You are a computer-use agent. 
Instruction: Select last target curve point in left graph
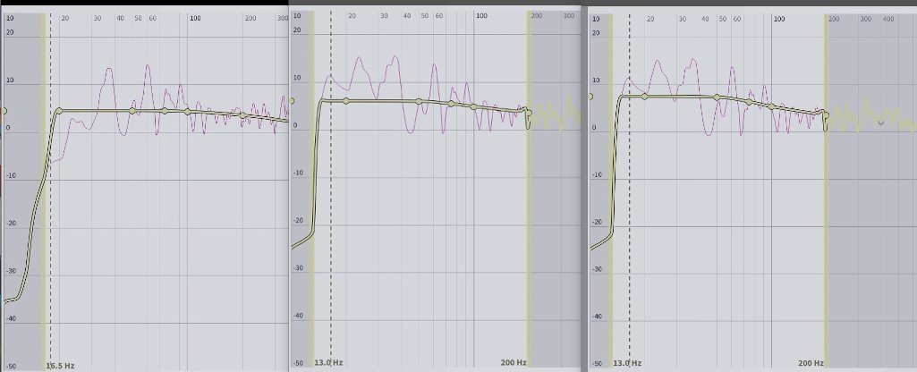pyautogui.click(x=242, y=115)
